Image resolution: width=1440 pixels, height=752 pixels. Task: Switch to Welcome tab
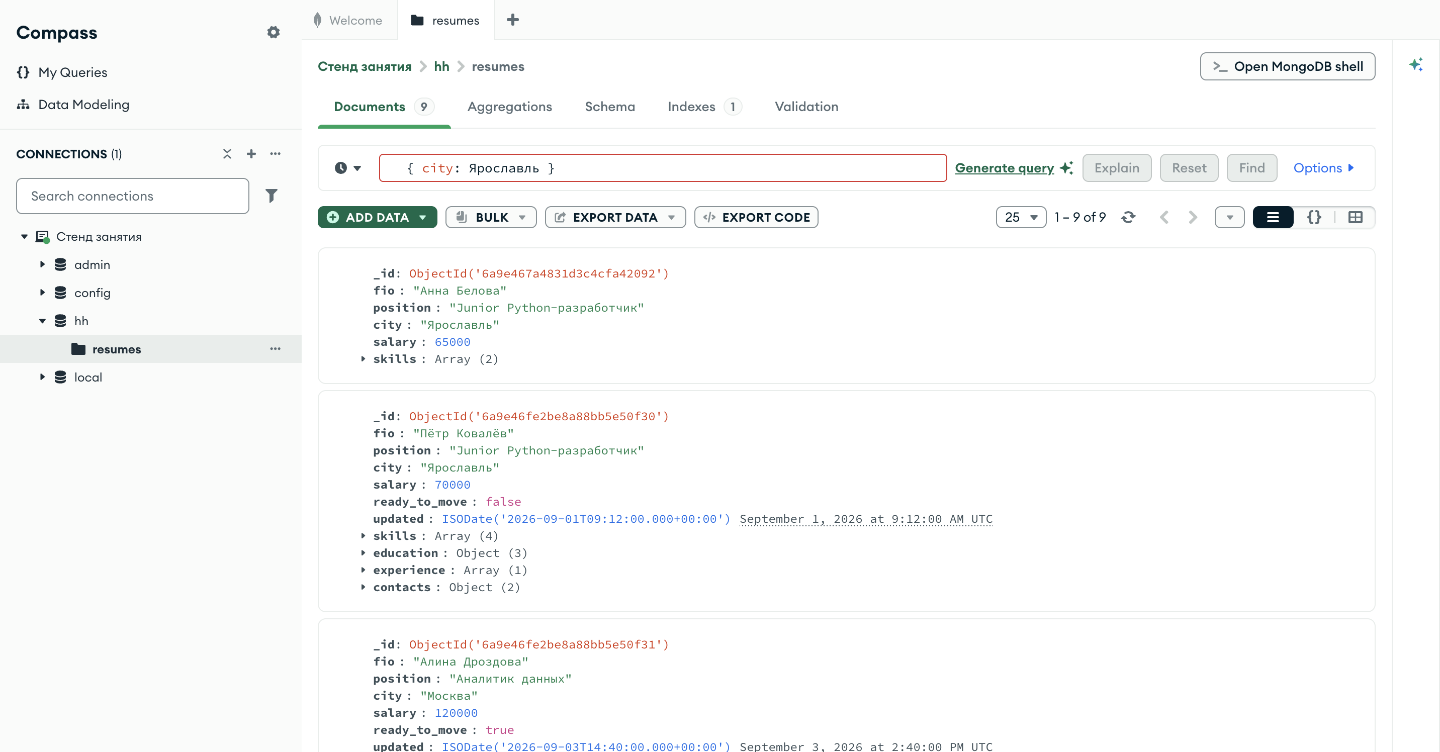coord(349,20)
